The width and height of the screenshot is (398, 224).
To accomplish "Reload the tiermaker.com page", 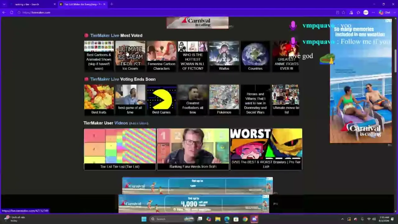I will point(12,12).
